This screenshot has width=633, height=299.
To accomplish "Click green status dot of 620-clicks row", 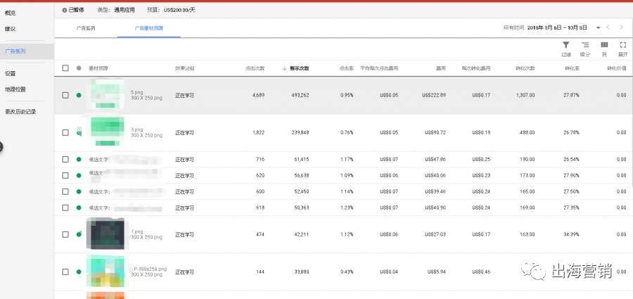I will 79,175.
